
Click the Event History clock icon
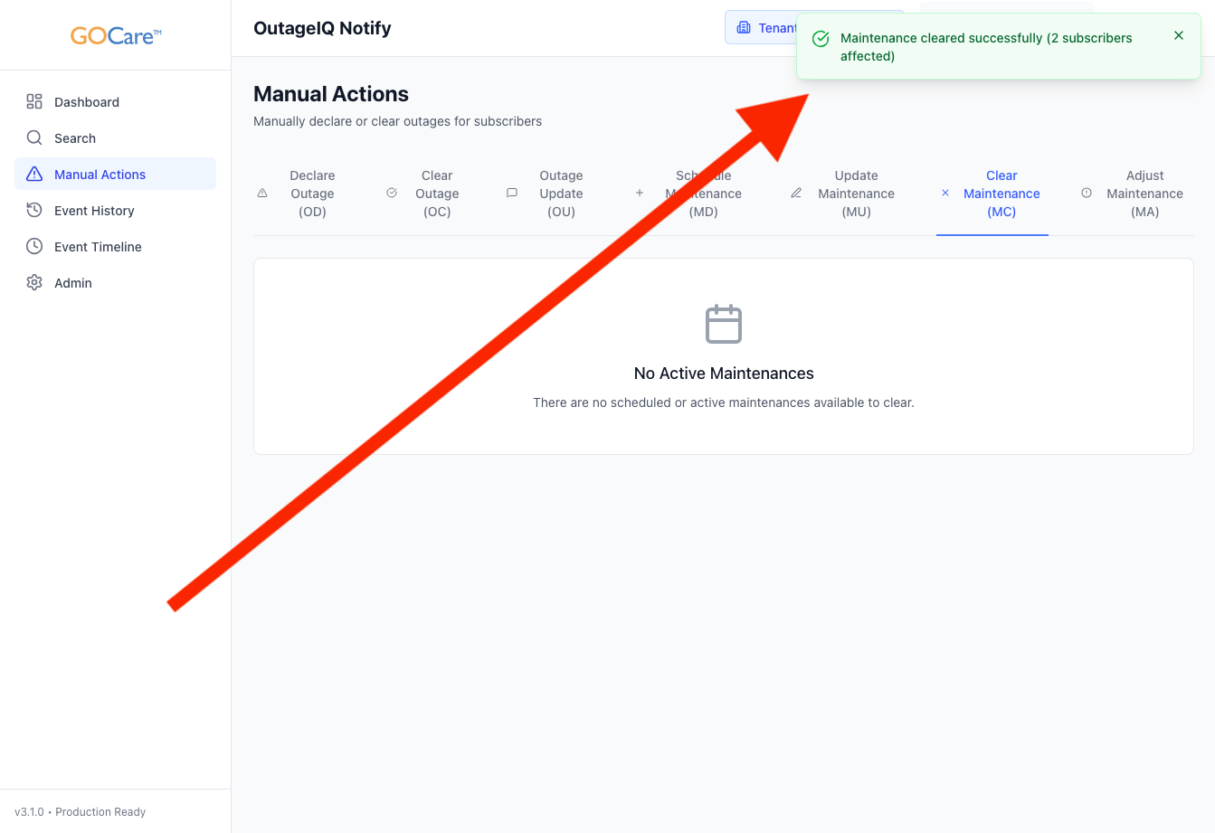(34, 210)
